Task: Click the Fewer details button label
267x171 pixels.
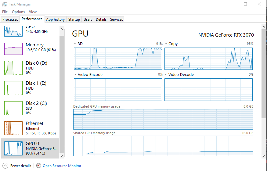Action: click(x=21, y=166)
